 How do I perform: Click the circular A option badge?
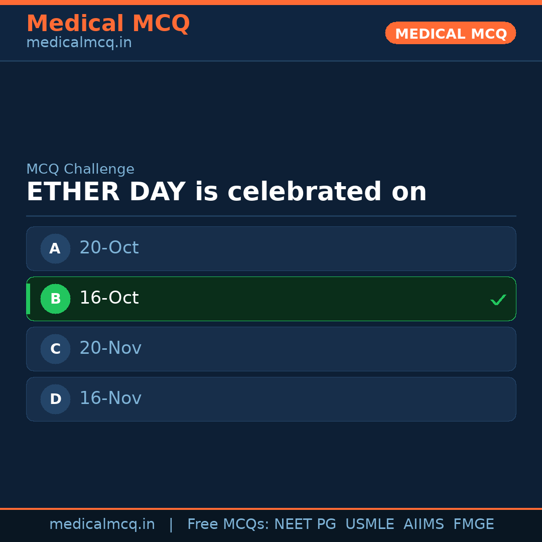[55, 248]
